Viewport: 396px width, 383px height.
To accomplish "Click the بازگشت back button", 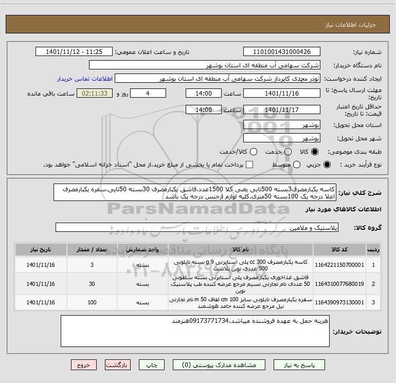I will click(118, 365).
